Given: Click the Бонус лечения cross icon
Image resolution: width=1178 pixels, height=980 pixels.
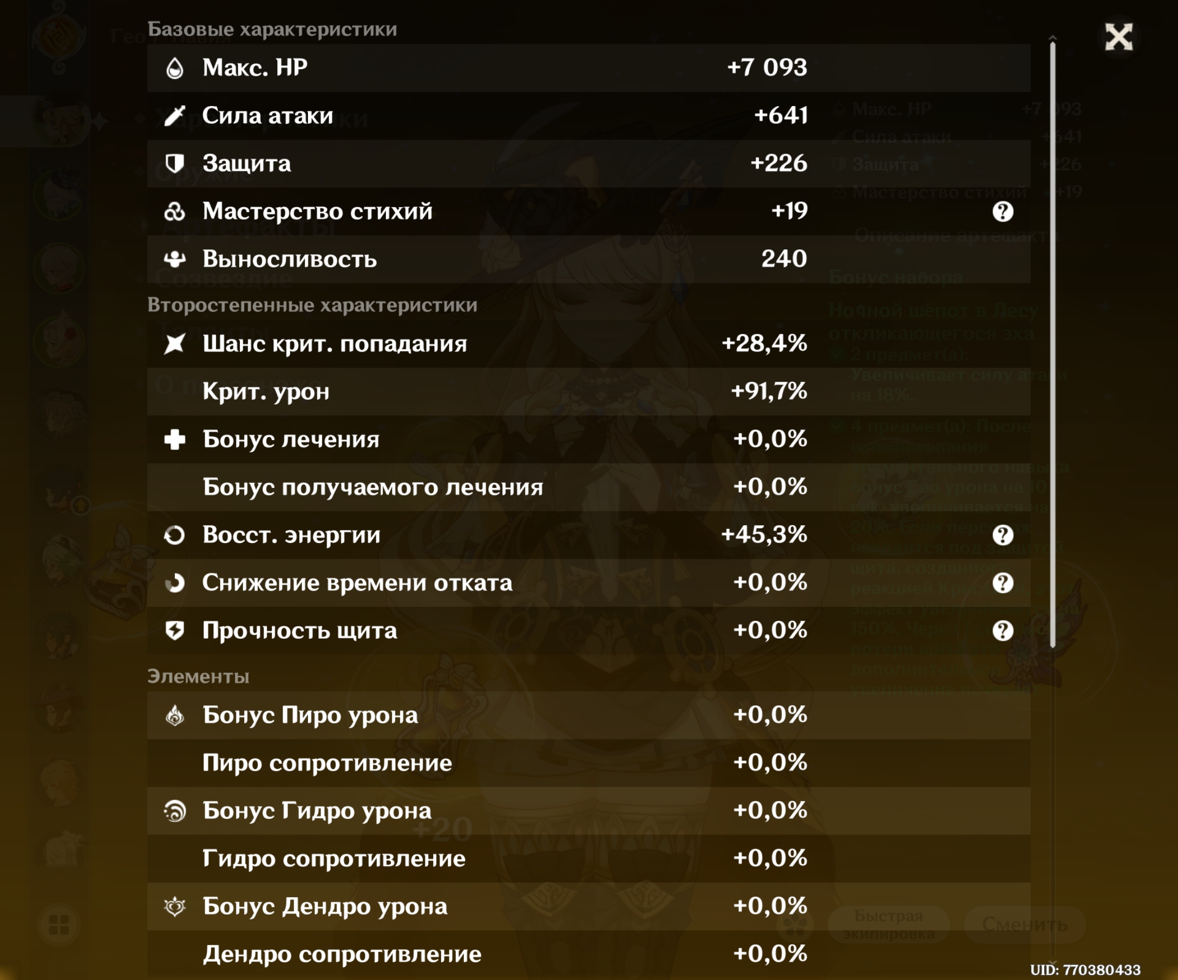Looking at the screenshot, I should click(x=175, y=439).
